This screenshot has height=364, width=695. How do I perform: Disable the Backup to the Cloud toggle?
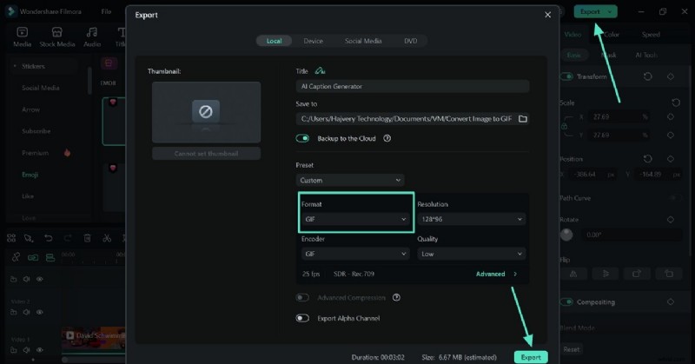pos(303,138)
